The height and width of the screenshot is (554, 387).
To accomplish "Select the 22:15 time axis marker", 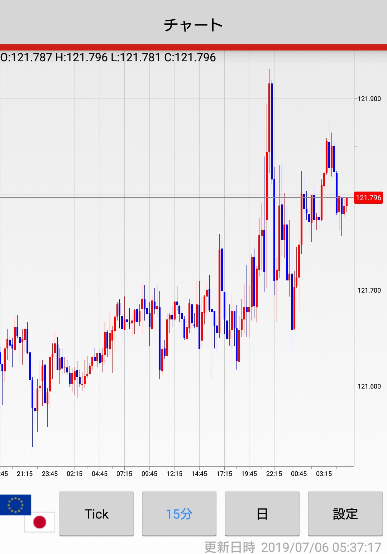I will click(x=274, y=474).
